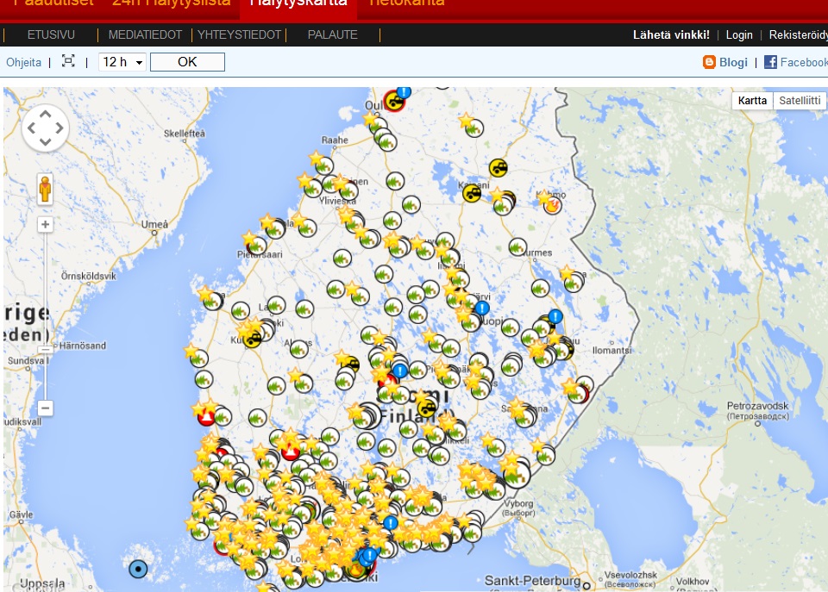Pan map up with top arrow
Screen dimensions: 828x592
(x=45, y=113)
